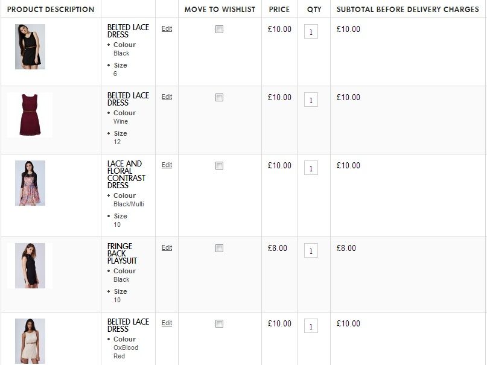Click quantity field for wine Belted Lace Dress

(x=311, y=100)
